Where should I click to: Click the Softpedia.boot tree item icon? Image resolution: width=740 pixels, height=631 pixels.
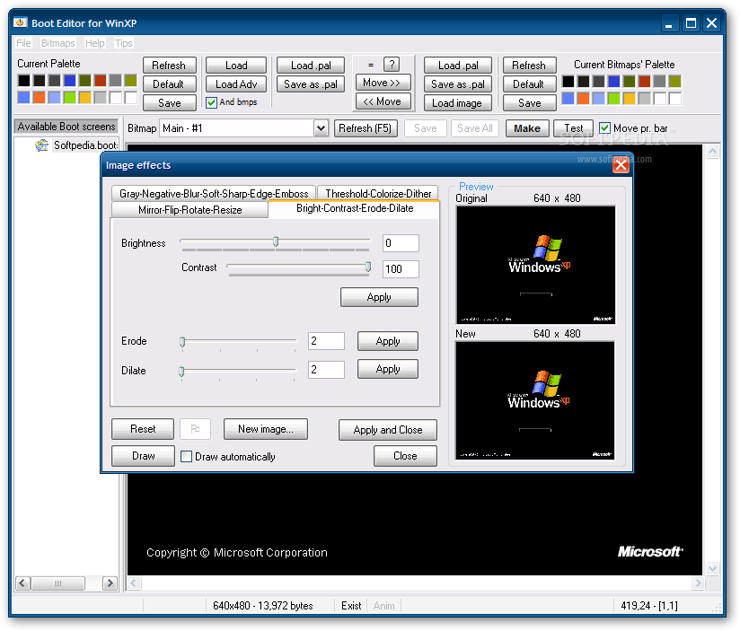pyautogui.click(x=41, y=145)
